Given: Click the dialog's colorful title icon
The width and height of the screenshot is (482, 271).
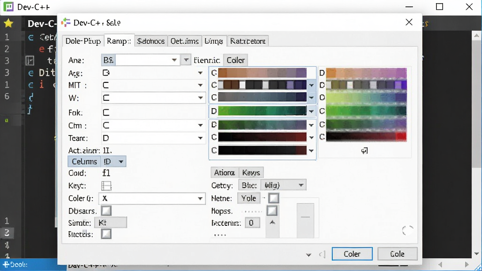Looking at the screenshot, I should click(65, 23).
